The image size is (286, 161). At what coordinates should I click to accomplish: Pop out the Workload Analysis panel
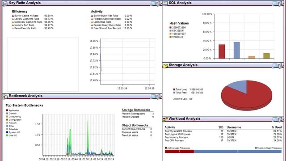tap(281, 119)
